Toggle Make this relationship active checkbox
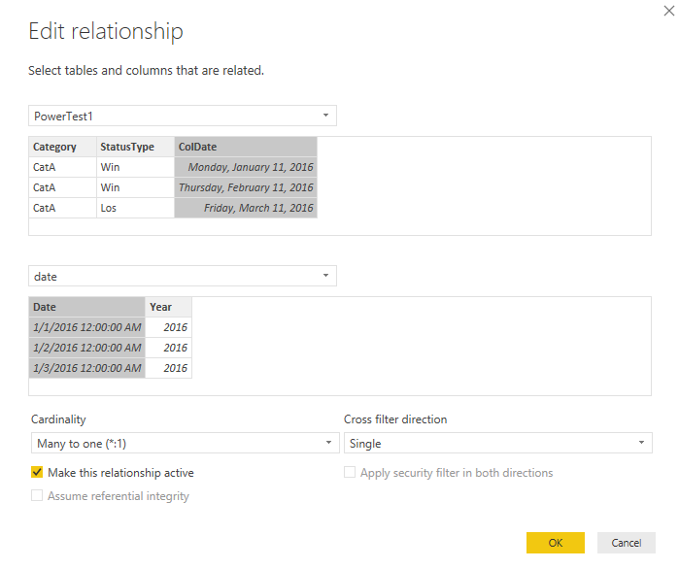 37,472
